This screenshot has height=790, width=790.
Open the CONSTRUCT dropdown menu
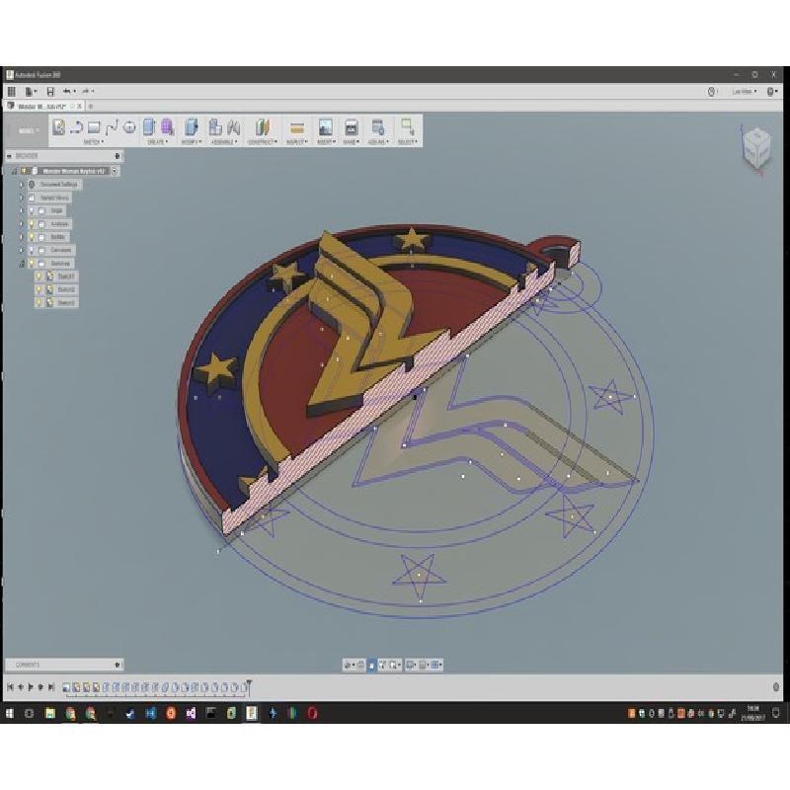263,142
